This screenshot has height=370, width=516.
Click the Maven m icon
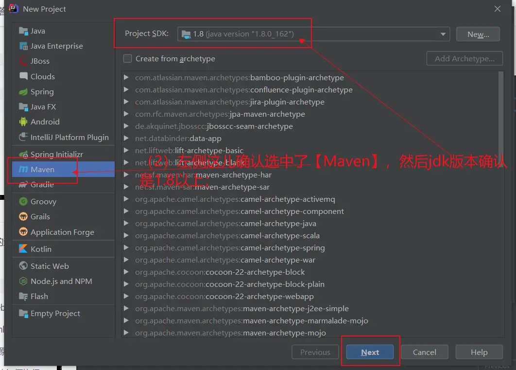[x=23, y=169]
